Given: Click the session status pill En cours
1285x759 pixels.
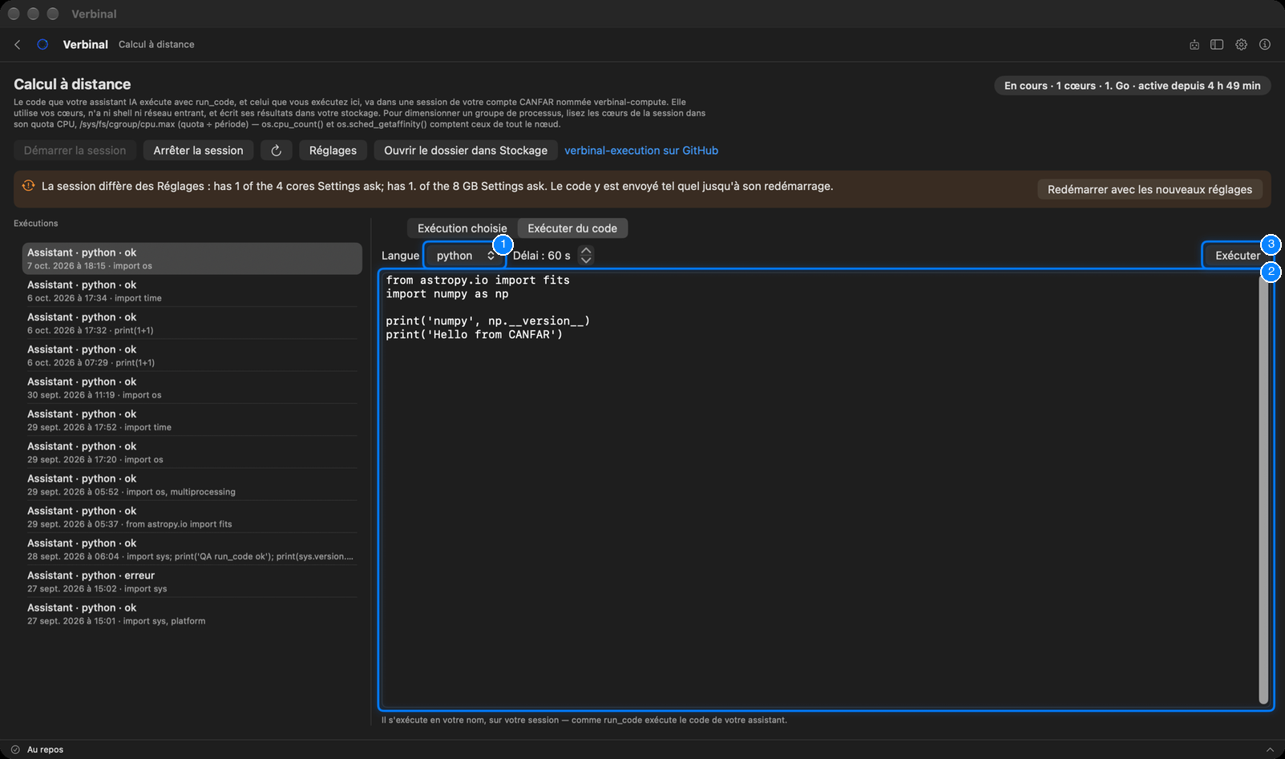Looking at the screenshot, I should (1132, 86).
